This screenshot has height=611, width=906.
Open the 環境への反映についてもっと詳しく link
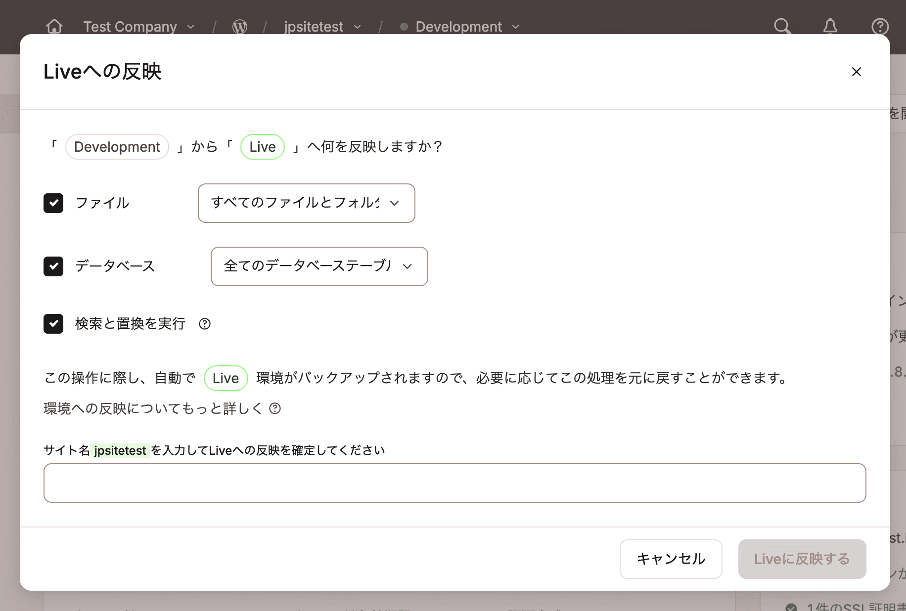click(x=153, y=409)
